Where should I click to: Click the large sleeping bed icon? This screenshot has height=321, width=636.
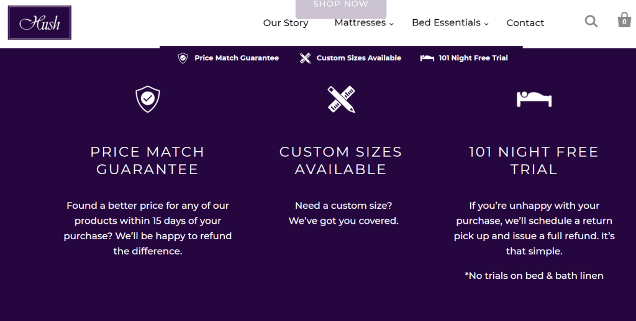pos(534,99)
